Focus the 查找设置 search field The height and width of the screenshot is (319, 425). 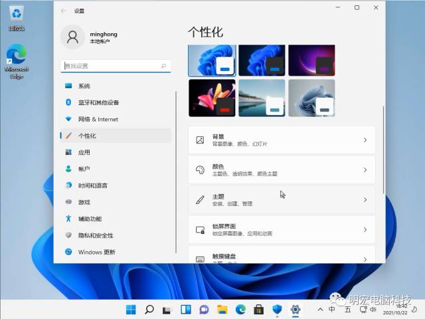coord(116,66)
